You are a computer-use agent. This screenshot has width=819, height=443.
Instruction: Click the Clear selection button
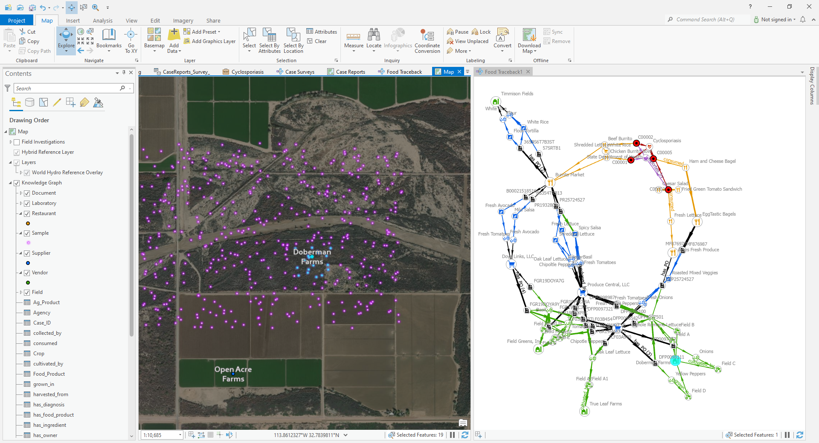tap(317, 41)
